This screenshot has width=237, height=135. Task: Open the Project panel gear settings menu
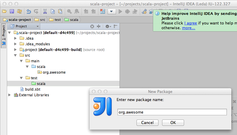(107, 26)
